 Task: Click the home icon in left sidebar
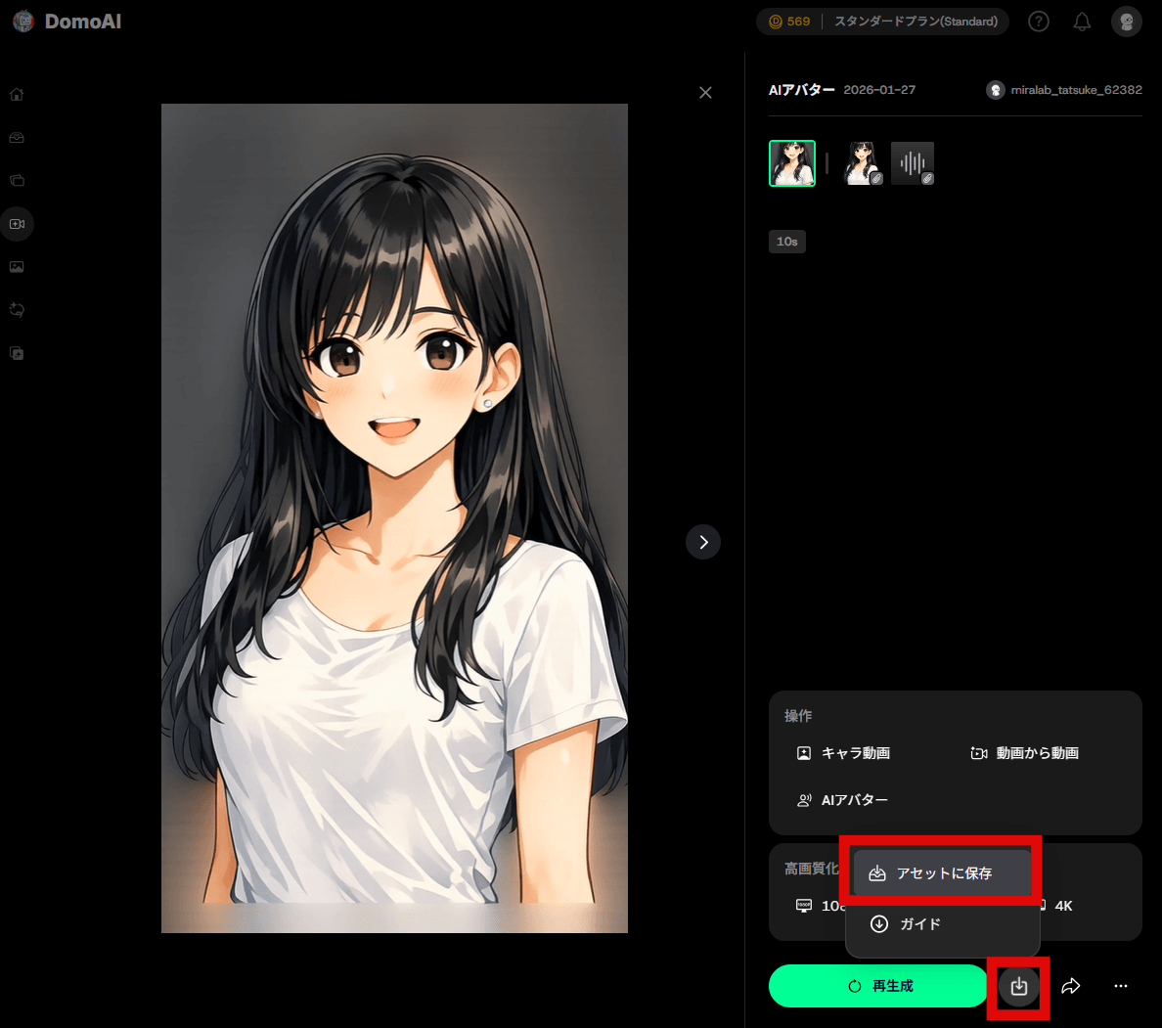click(17, 95)
